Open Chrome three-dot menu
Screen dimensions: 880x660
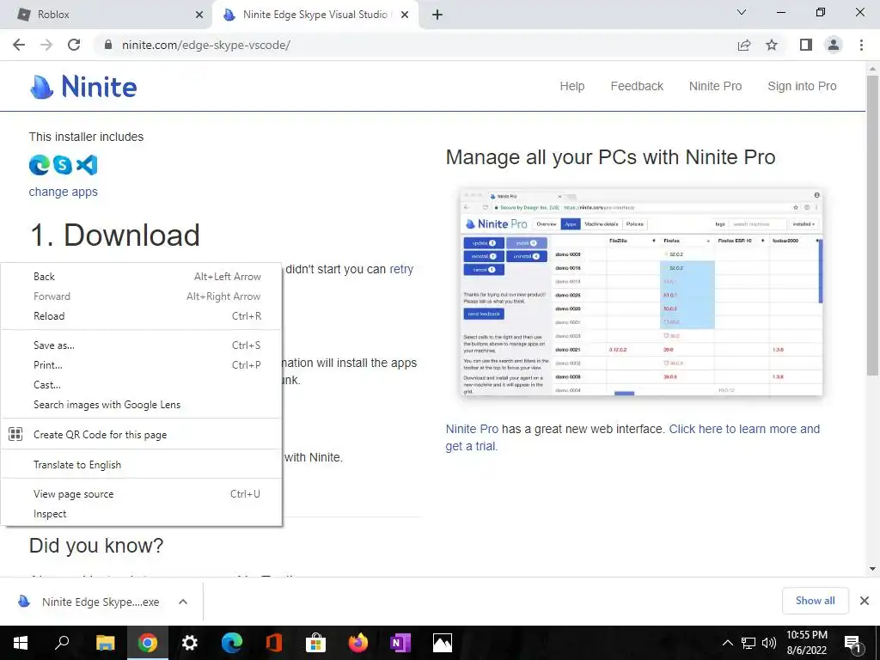pyautogui.click(x=861, y=45)
